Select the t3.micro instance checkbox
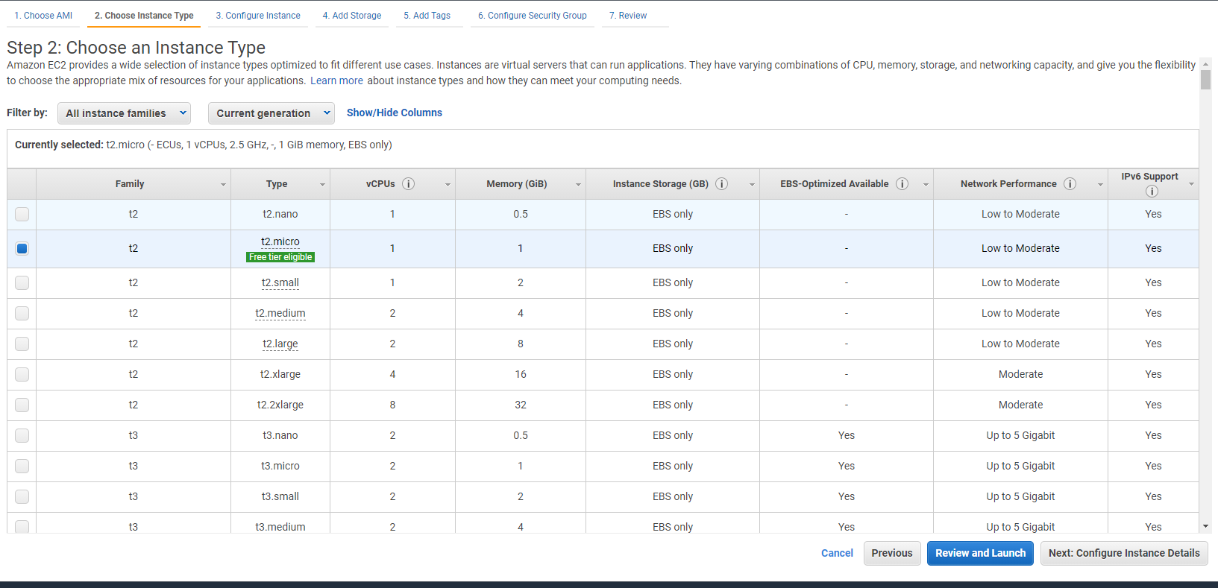Image resolution: width=1218 pixels, height=588 pixels. click(22, 467)
